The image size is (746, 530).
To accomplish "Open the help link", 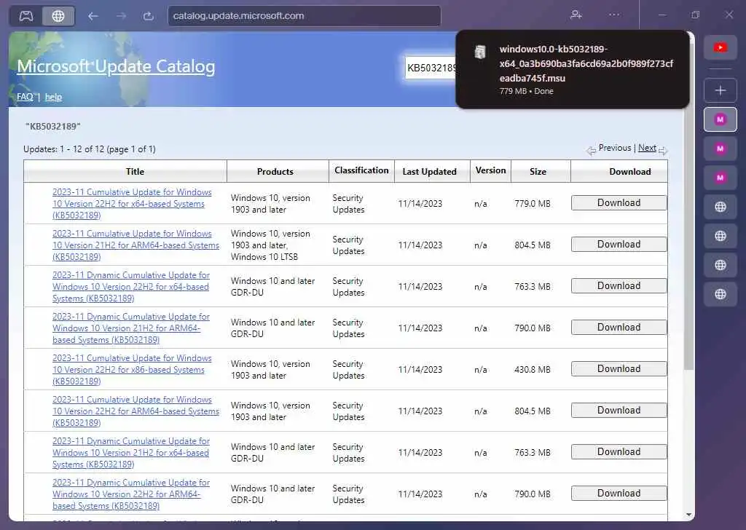I will coord(53,97).
